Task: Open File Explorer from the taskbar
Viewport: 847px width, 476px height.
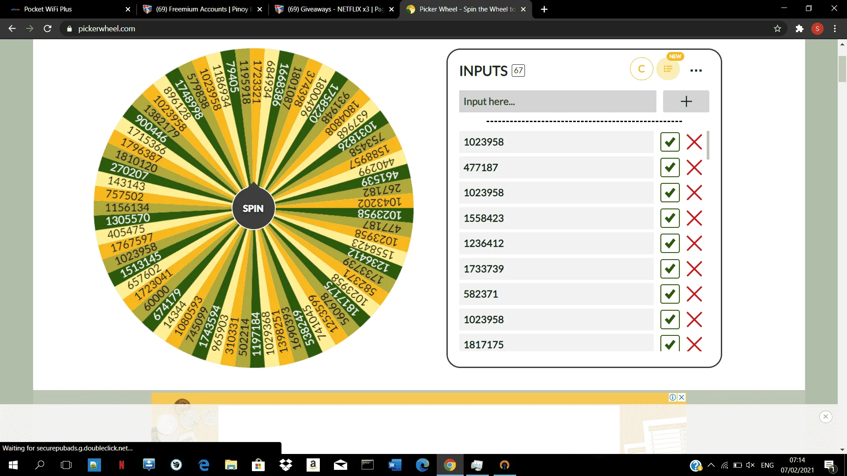Action: [x=231, y=465]
